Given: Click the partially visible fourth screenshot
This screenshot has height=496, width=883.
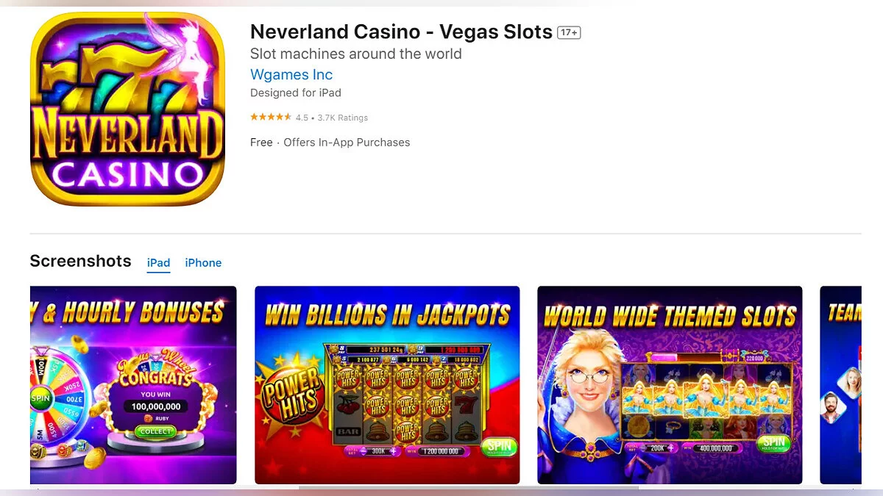Looking at the screenshot, I should click(840, 385).
